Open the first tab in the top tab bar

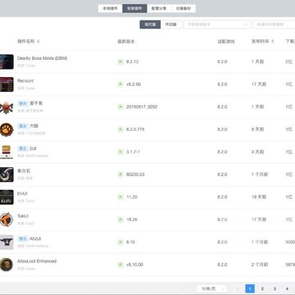click(x=110, y=8)
